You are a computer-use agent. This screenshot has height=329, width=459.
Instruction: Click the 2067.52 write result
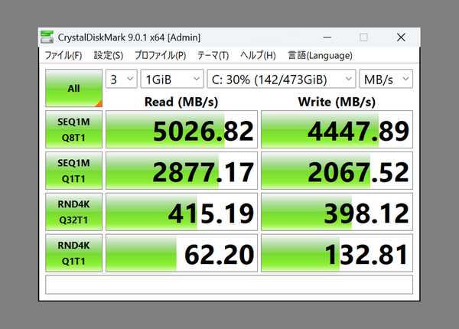pyautogui.click(x=337, y=171)
